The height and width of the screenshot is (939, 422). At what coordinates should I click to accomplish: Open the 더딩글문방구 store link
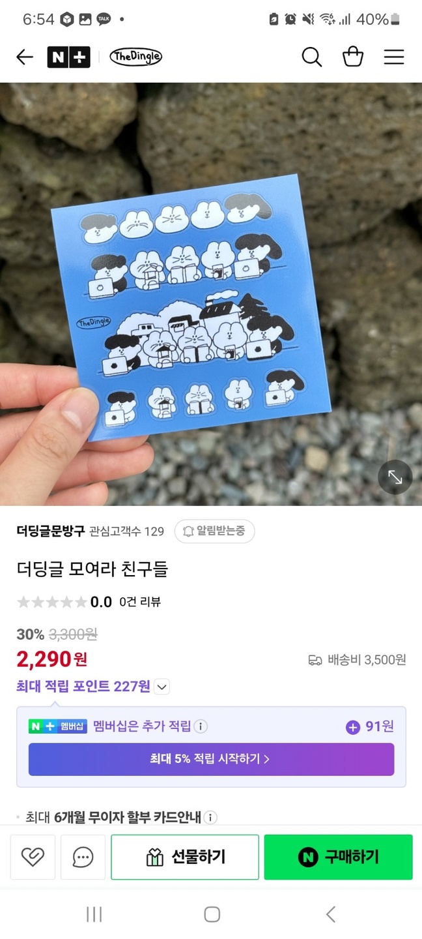51,531
